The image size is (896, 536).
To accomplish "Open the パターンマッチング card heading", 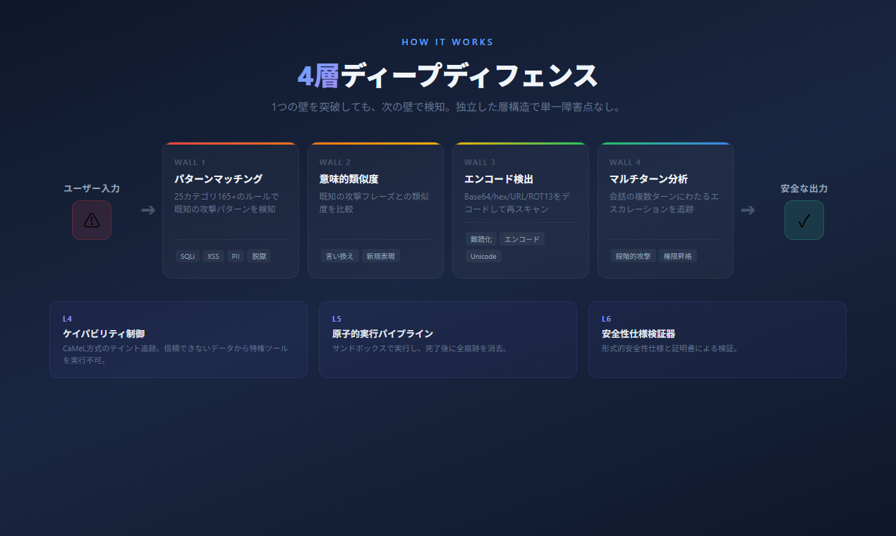I will 218,179.
